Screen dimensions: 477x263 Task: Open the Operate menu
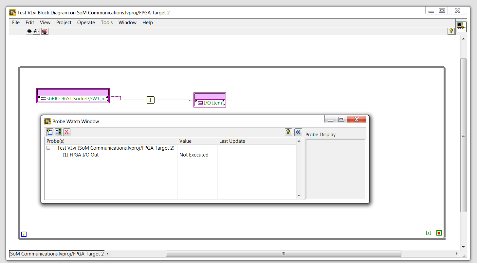(x=86, y=23)
